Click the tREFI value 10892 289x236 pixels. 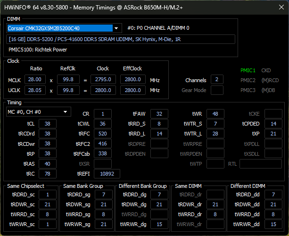pyautogui.click(x=107, y=174)
